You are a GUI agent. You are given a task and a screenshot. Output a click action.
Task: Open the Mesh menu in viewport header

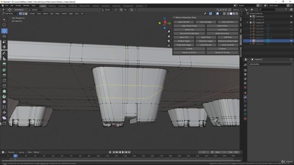coord(57,14)
